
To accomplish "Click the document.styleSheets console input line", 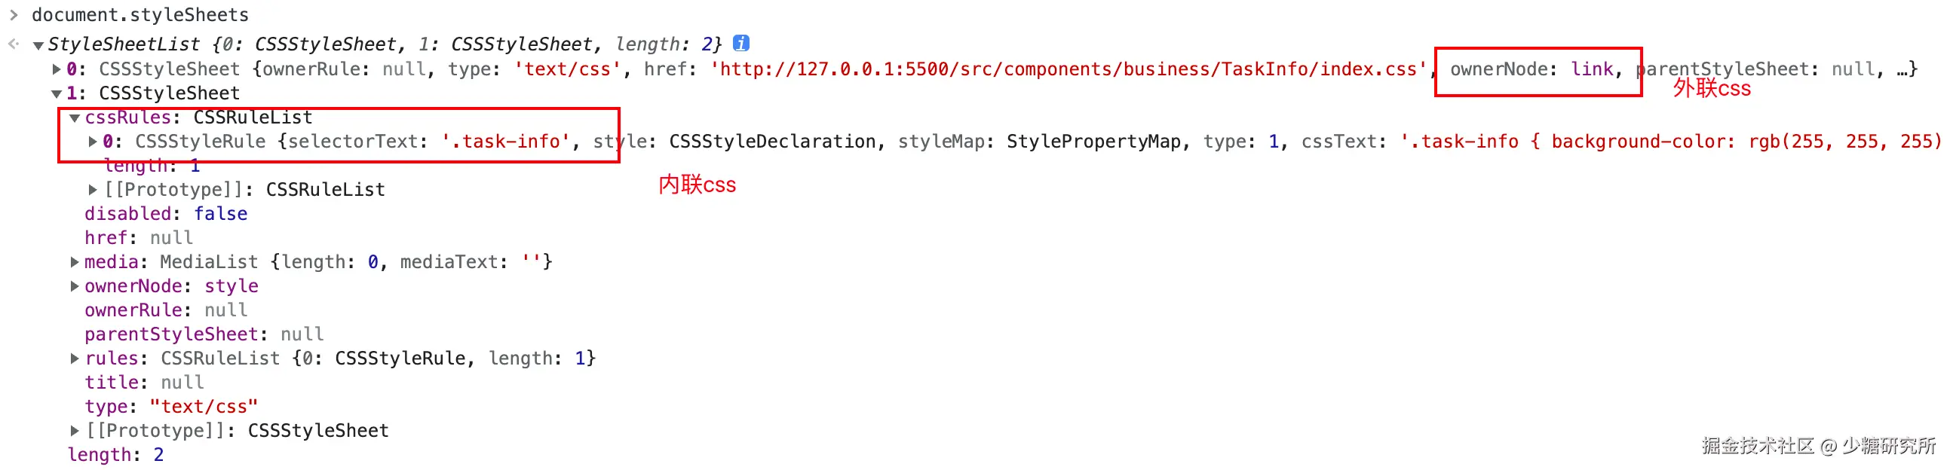I will pyautogui.click(x=140, y=15).
